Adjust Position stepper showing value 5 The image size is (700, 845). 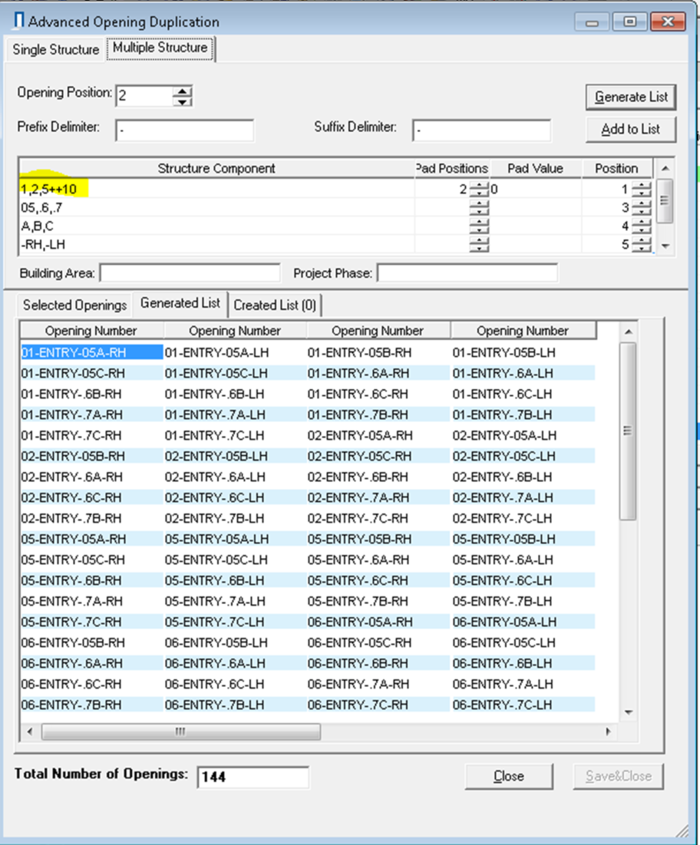coord(641,244)
